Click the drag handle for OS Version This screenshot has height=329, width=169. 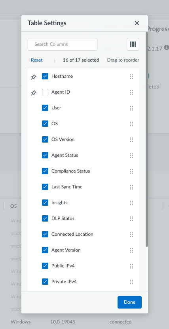click(131, 140)
